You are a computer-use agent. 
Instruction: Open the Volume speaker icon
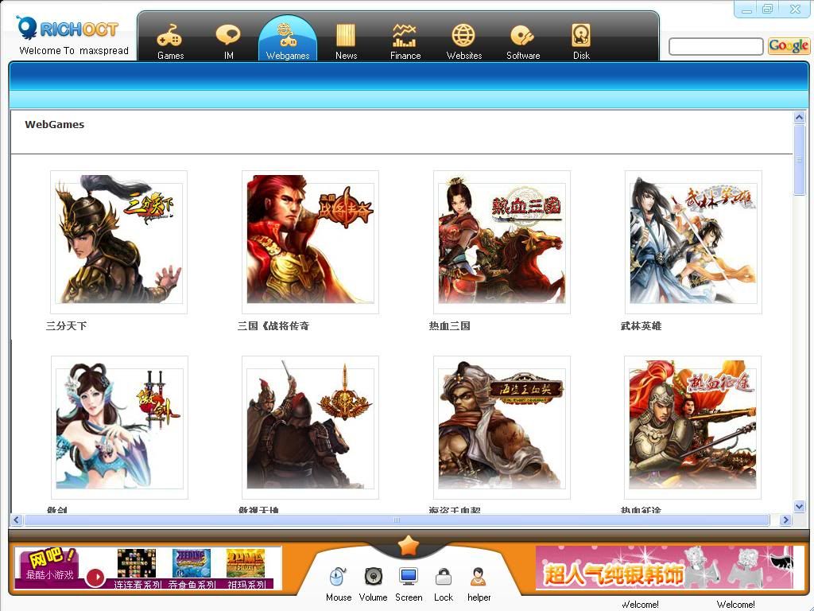[373, 577]
